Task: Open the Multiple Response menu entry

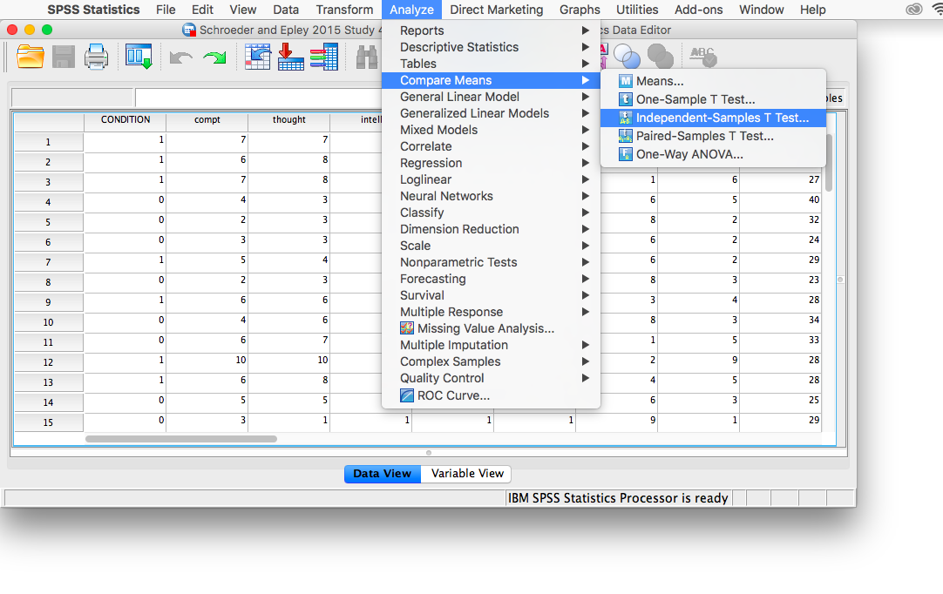Action: 492,312
